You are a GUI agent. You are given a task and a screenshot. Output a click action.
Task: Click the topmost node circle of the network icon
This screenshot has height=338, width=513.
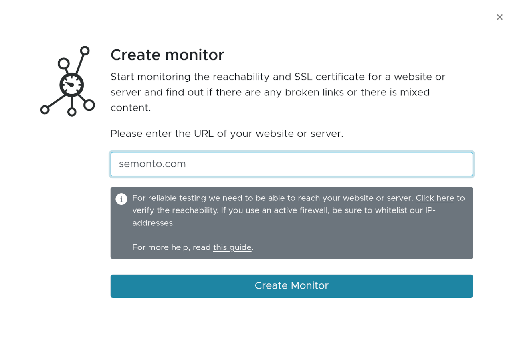click(x=85, y=51)
